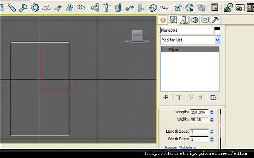This screenshot has height=158, width=254.
Task: Open Constraint Solver knotted rings icon
Action: pos(95,8)
